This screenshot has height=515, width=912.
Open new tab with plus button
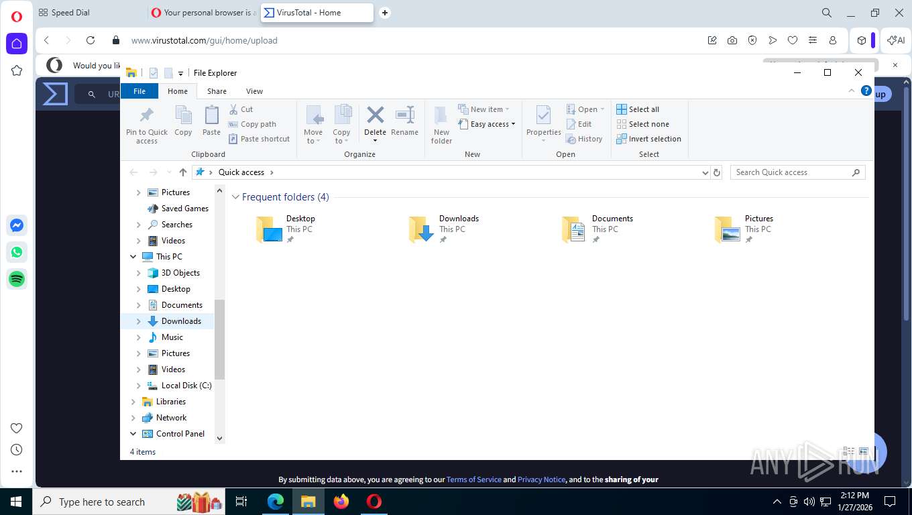tap(384, 13)
